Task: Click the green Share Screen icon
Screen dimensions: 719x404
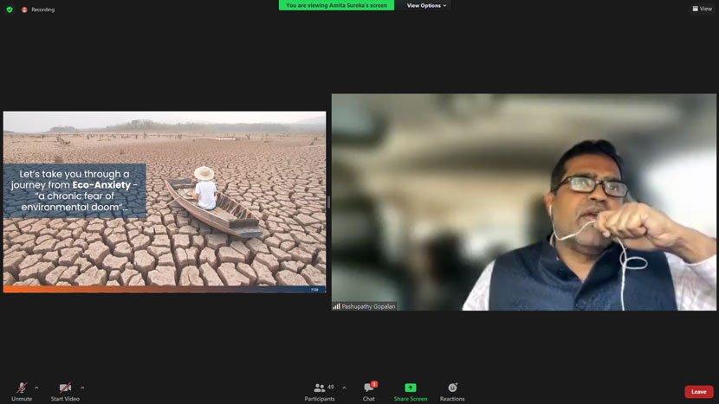Action: (411, 388)
